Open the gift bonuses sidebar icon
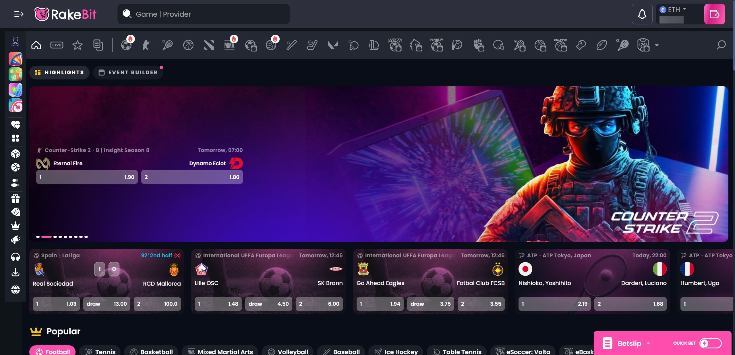The width and height of the screenshot is (735, 355). (x=16, y=198)
